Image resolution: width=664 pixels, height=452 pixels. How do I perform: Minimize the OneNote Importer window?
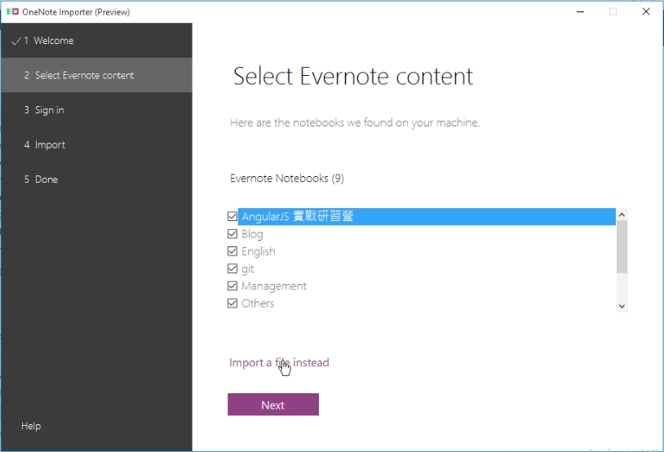(581, 12)
